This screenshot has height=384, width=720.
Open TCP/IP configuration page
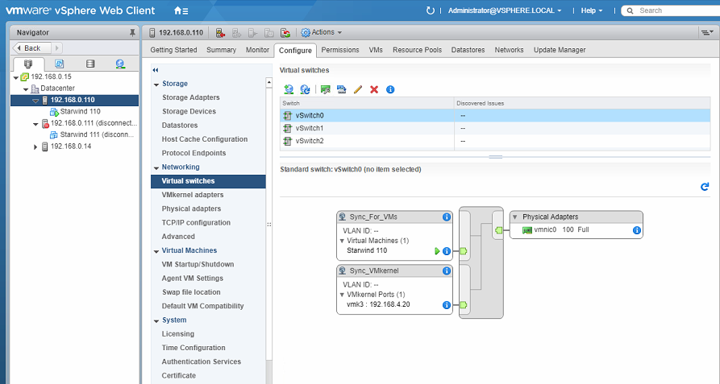[x=196, y=223]
